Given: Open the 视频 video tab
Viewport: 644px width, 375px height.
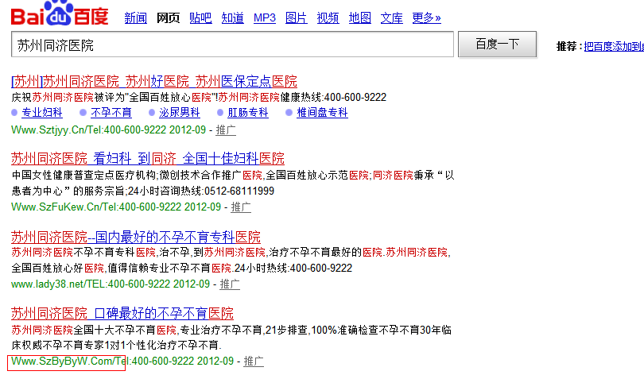Looking at the screenshot, I should click(x=328, y=18).
